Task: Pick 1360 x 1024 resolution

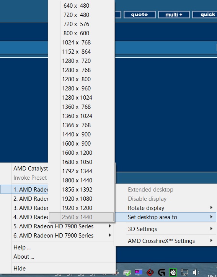Action: (82, 116)
